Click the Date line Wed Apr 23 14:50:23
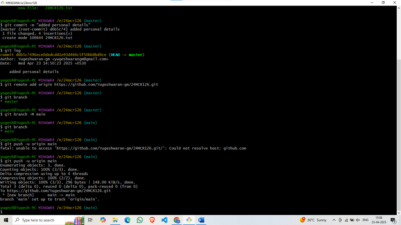Viewport: 401px width, 225px height. pyautogui.click(x=43, y=63)
